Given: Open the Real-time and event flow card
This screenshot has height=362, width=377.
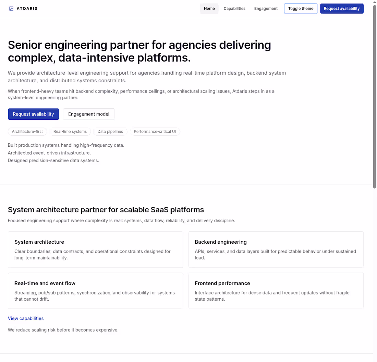Looking at the screenshot, I should 96,291.
